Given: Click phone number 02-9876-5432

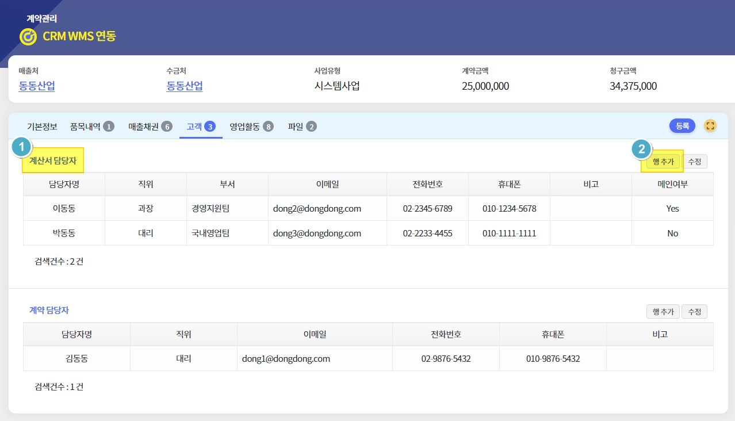Looking at the screenshot, I should point(446,358).
